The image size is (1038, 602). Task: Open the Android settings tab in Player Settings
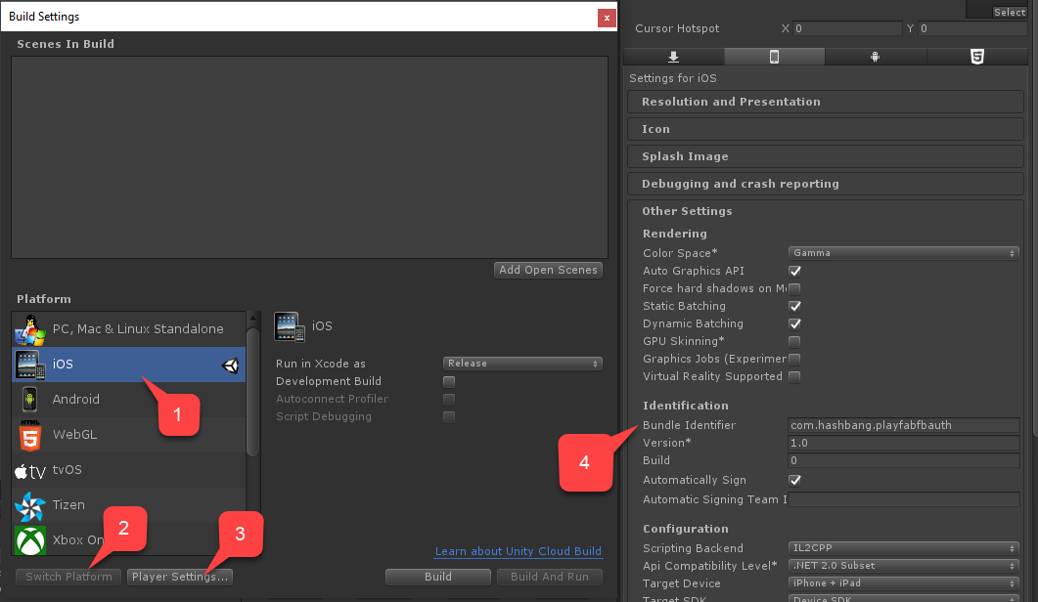pyautogui.click(x=876, y=57)
